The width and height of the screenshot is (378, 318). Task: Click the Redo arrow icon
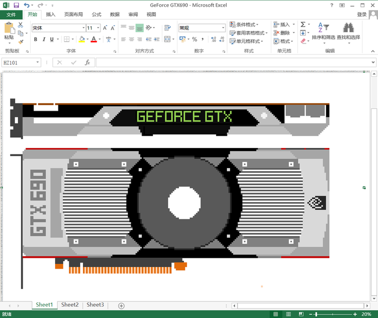click(x=40, y=5)
